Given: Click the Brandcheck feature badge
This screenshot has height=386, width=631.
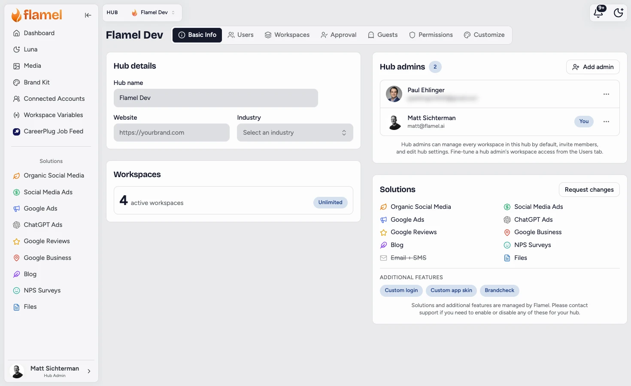Looking at the screenshot, I should click(x=499, y=290).
